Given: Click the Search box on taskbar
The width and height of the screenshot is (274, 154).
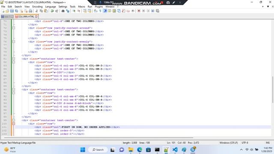Looking at the screenshot, I should [98, 150].
